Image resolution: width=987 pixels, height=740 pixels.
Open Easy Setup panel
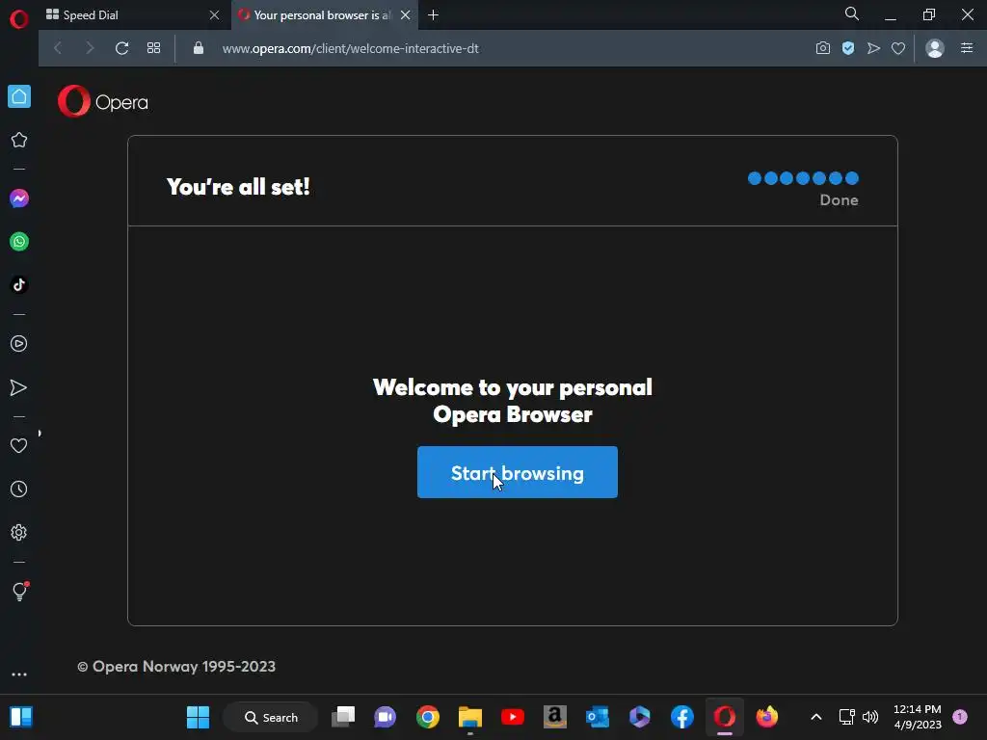(967, 48)
